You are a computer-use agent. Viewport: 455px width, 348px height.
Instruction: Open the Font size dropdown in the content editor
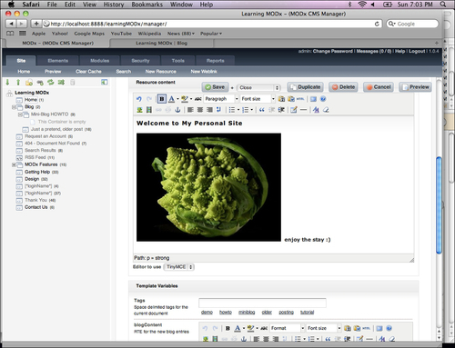coord(258,99)
